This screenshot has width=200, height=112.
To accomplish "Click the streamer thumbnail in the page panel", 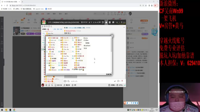I will coord(16,31).
